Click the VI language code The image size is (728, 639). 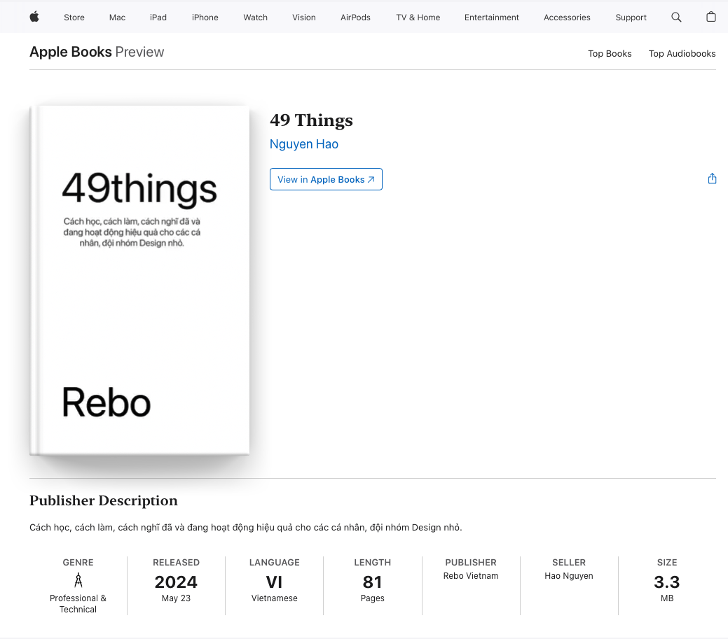click(x=274, y=582)
